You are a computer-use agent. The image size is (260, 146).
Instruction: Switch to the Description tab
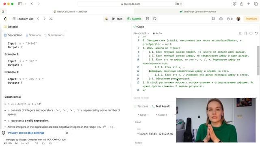coord(13,35)
